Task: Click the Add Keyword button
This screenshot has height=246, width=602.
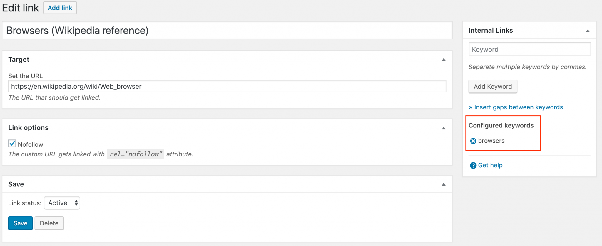Action: pyautogui.click(x=493, y=86)
